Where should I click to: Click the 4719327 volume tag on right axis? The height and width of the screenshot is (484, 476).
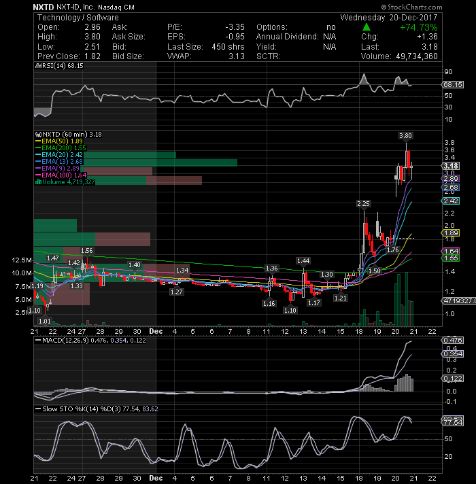459,300
